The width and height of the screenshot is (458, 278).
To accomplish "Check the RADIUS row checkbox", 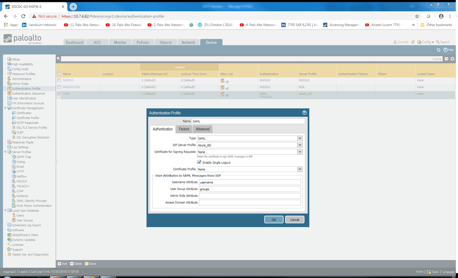I will [59, 80].
